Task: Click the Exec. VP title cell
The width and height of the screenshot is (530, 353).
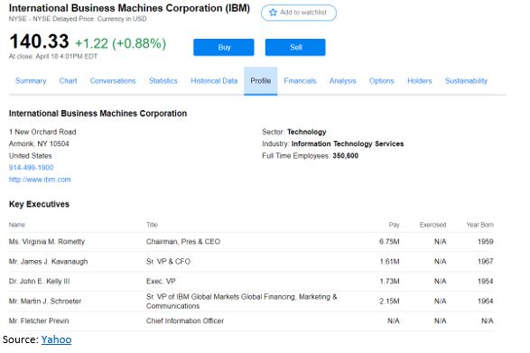Action: 161,282
